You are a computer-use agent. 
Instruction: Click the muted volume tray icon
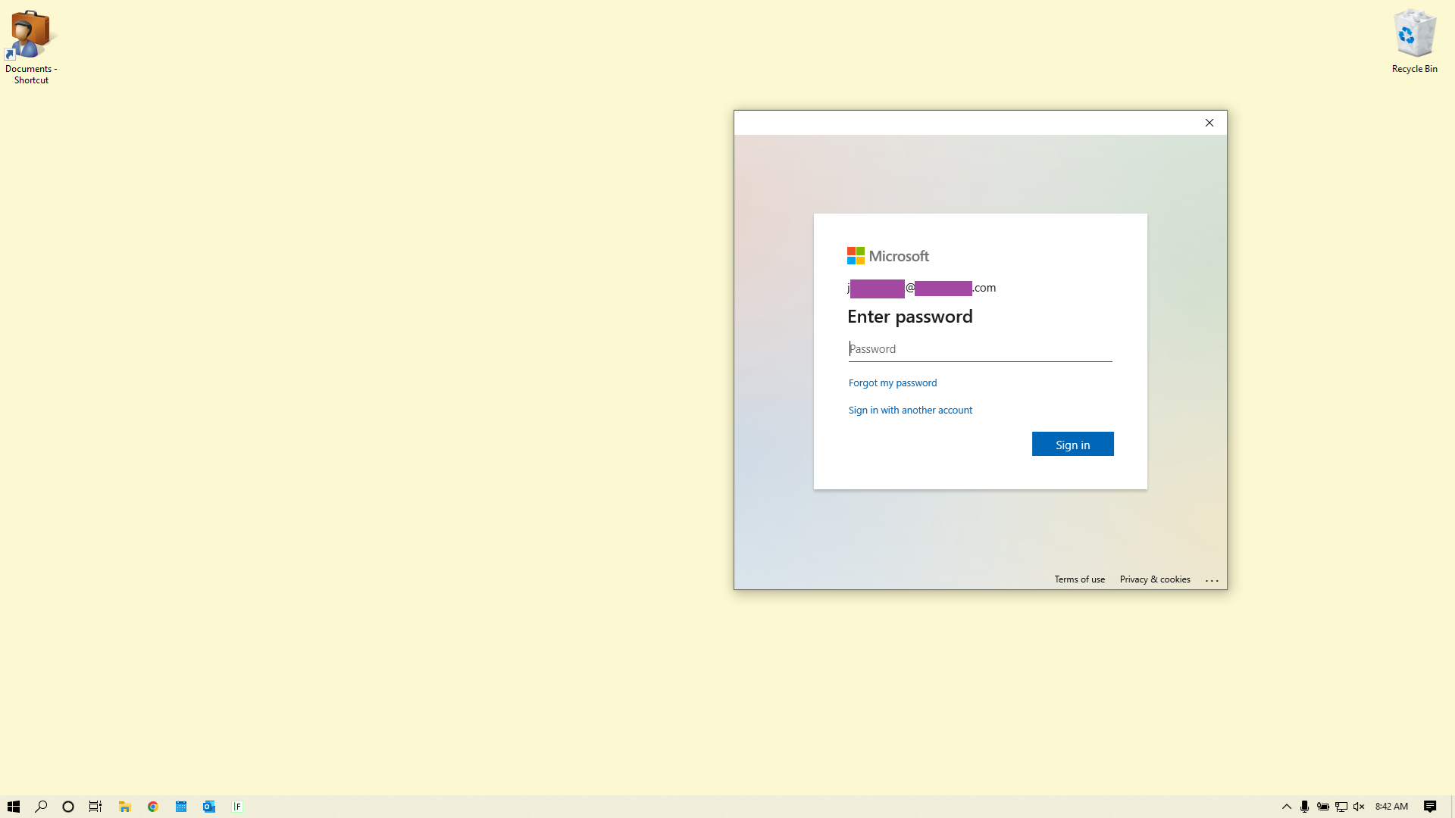1359,807
